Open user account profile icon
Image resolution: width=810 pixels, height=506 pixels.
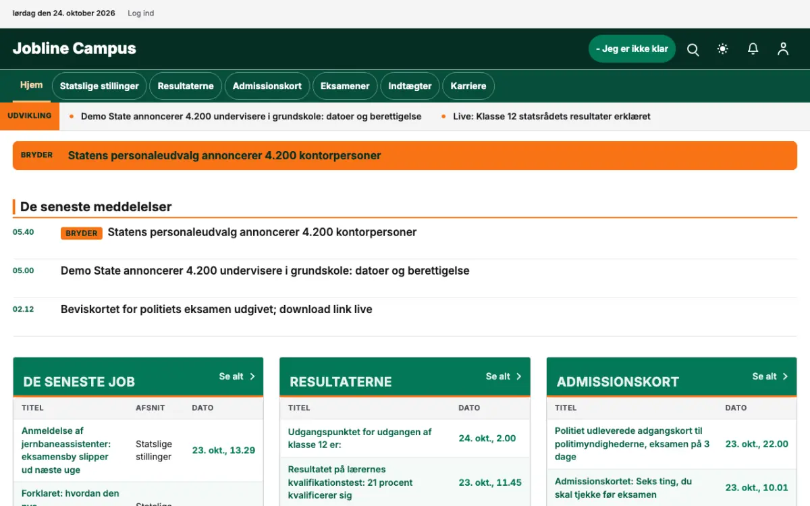783,49
